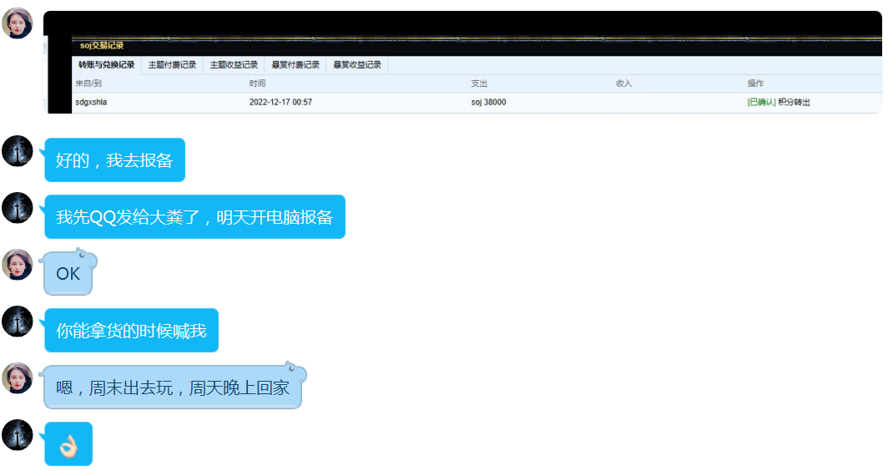
Task: Click avatar next to the 周末出去玩 message
Action: [x=18, y=378]
